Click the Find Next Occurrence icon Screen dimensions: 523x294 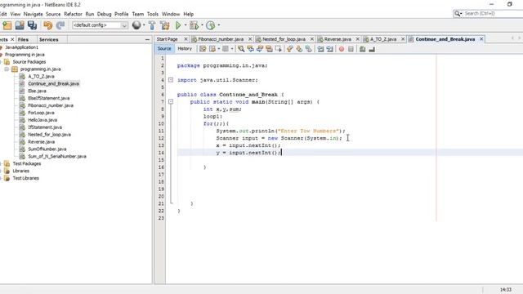pyautogui.click(x=260, y=49)
